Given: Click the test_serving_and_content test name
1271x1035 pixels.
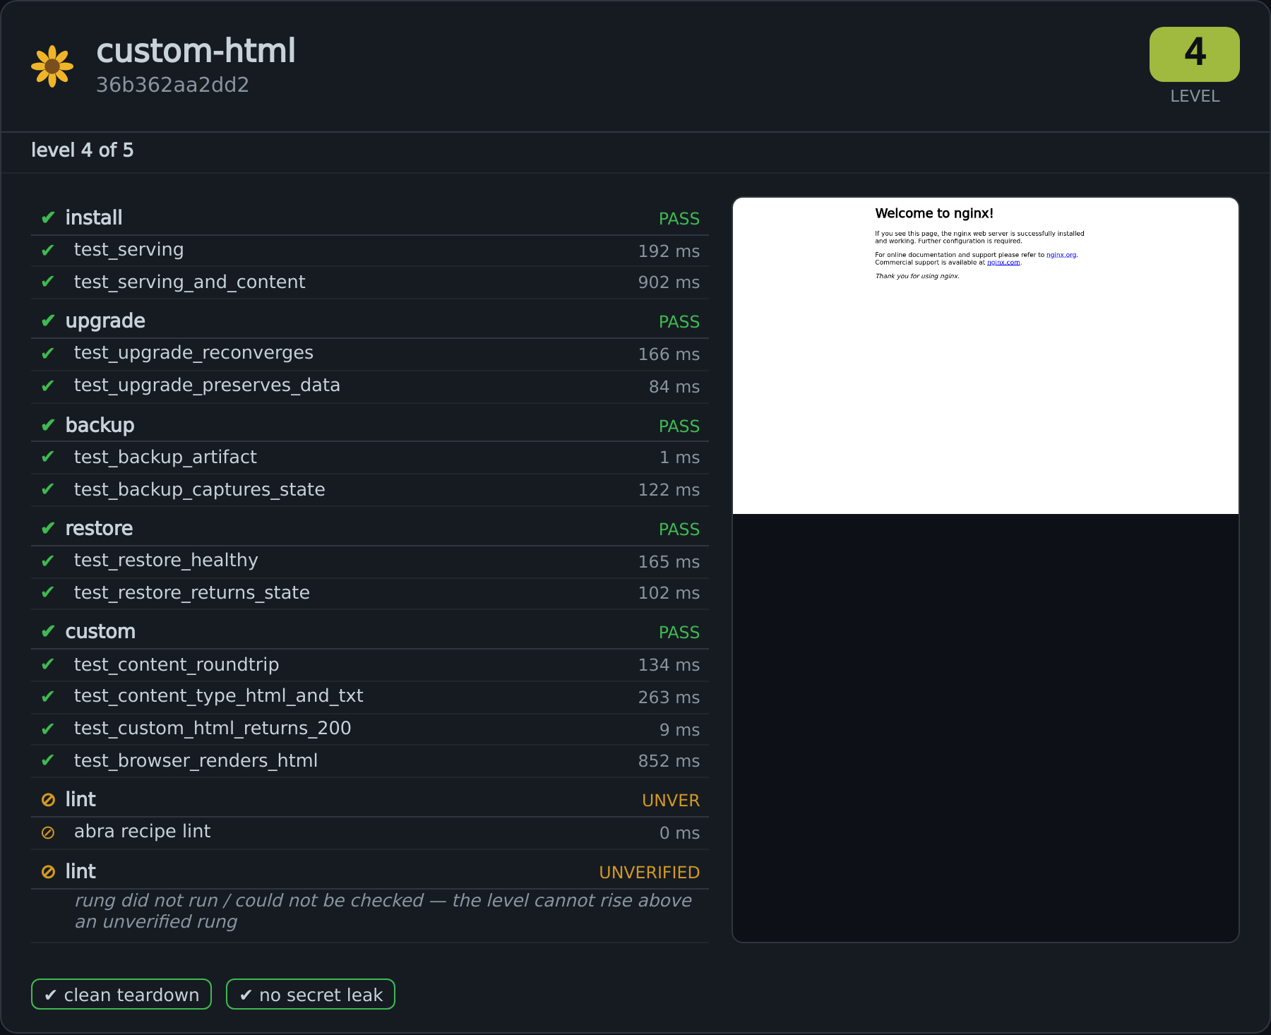Looking at the screenshot, I should (189, 282).
